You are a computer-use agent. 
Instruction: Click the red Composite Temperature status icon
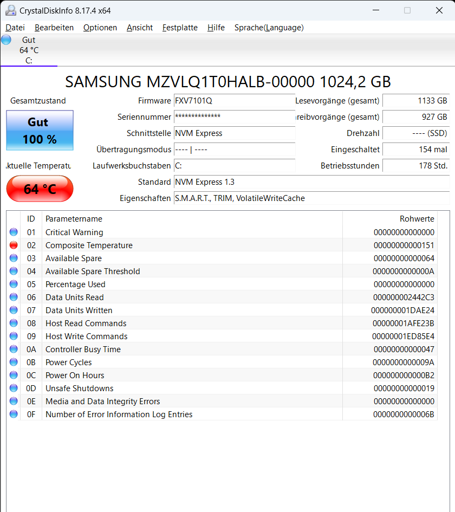point(13,245)
